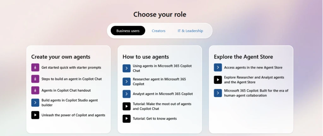Click arrow icon for Using agents in Copilot Chat
Viewport: 323px width, 136px height.
126,68
